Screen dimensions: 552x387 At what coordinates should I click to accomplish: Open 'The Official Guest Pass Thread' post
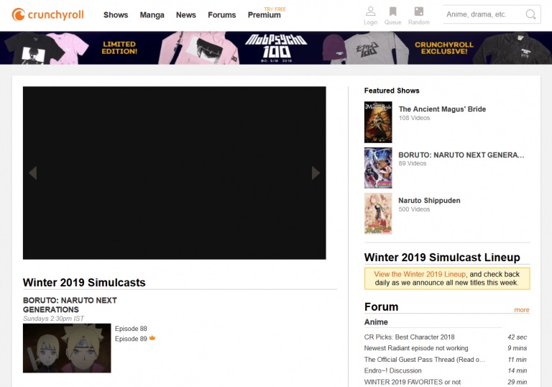tap(425, 360)
